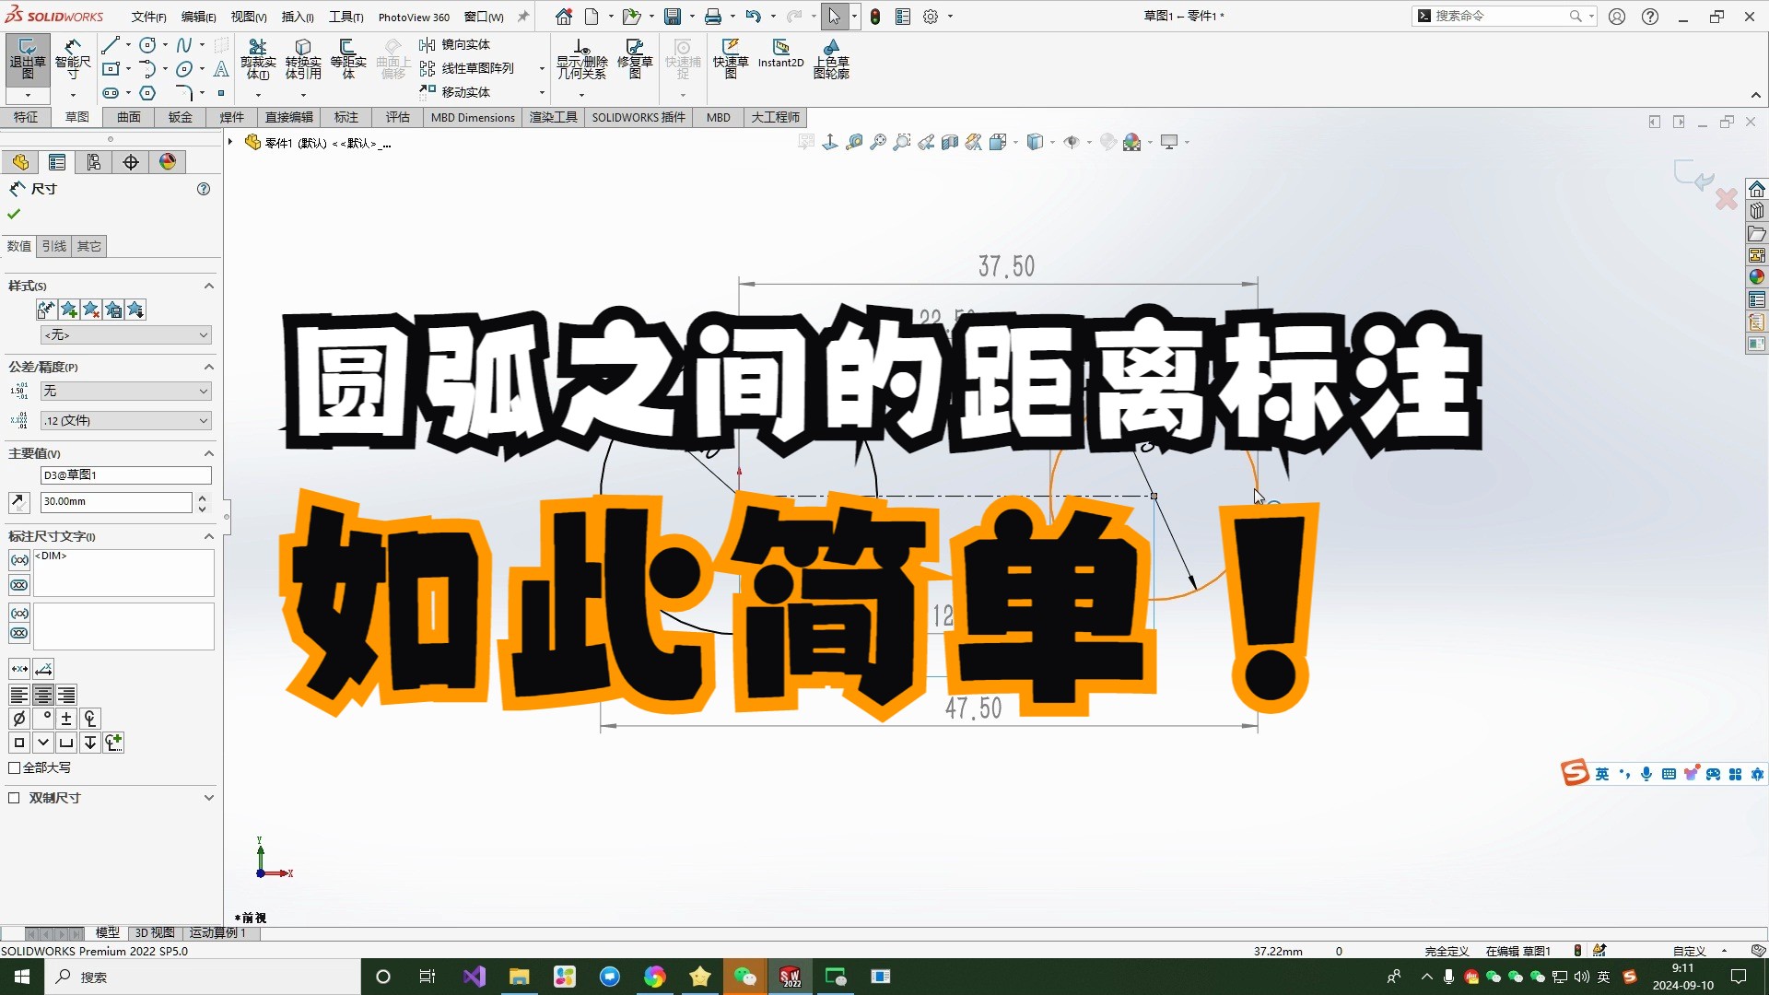Expand the 双制尺寸 checkbox option
The image size is (1769, 995).
13,798
